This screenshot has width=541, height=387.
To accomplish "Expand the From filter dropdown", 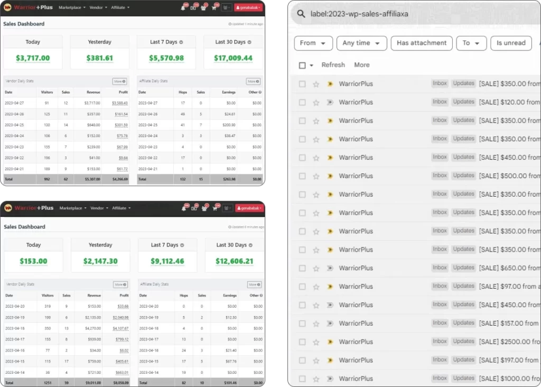I will 312,43.
